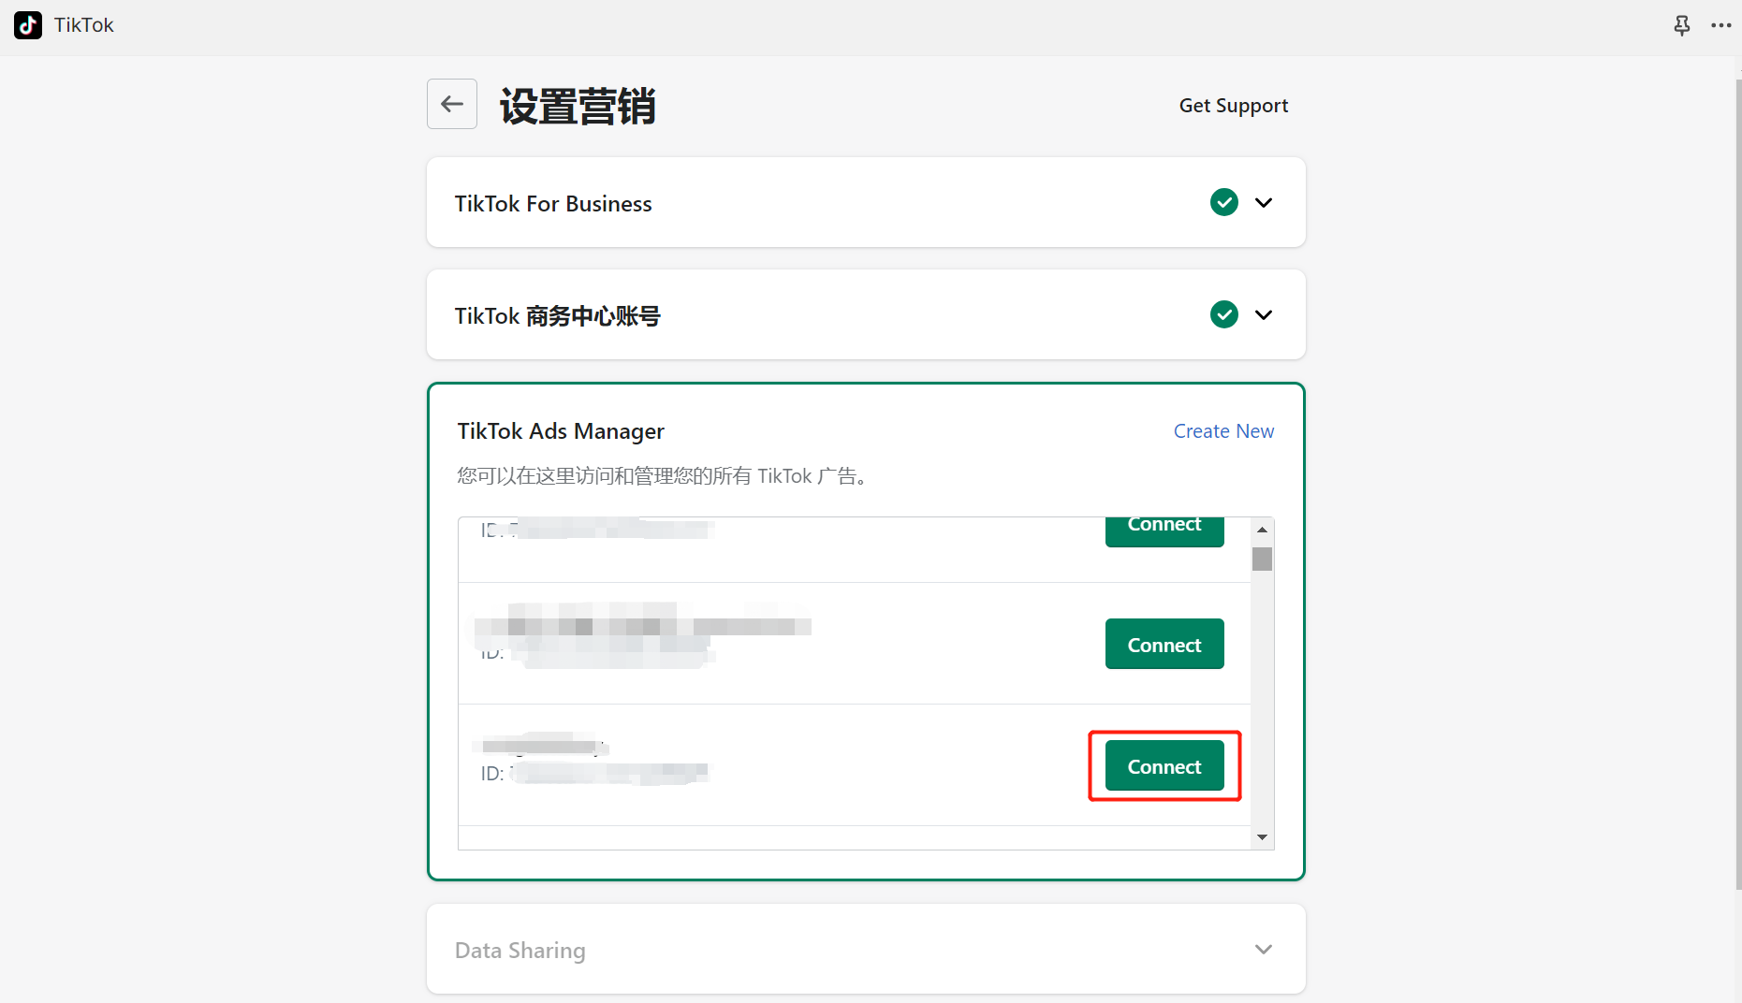Viewport: 1742px width, 1003px height.
Task: Click Connect for the last visible ad account
Action: tap(1164, 765)
